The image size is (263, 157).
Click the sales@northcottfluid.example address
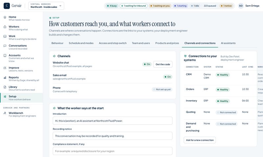click(69, 79)
